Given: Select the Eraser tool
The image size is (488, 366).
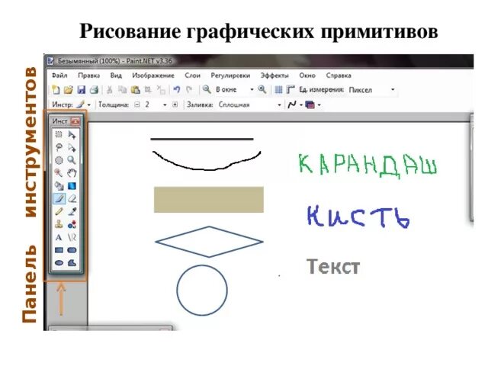Looking at the screenshot, I should point(72,198).
